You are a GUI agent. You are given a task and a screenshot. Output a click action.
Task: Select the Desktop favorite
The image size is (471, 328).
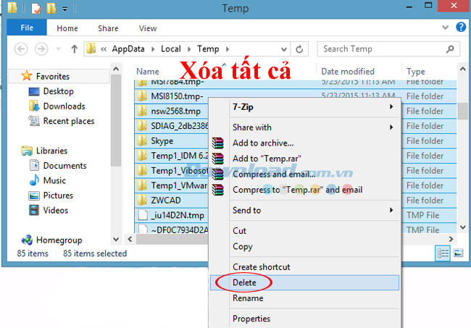(x=58, y=91)
